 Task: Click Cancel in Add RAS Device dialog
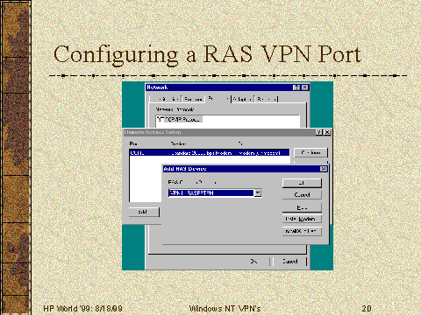click(x=302, y=195)
